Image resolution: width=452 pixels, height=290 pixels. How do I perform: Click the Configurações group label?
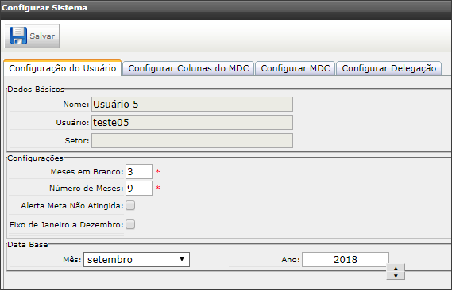35,158
